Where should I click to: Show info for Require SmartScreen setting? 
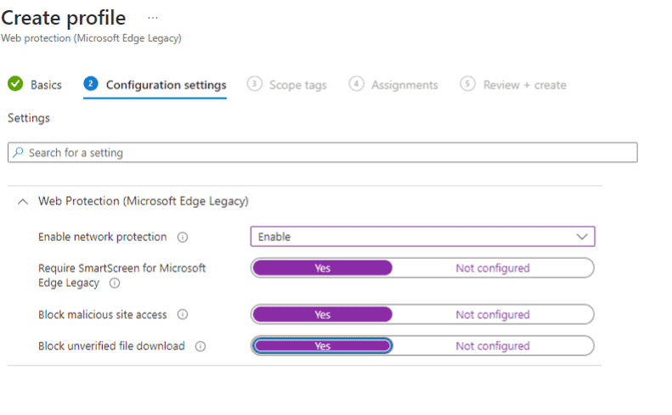115,283
